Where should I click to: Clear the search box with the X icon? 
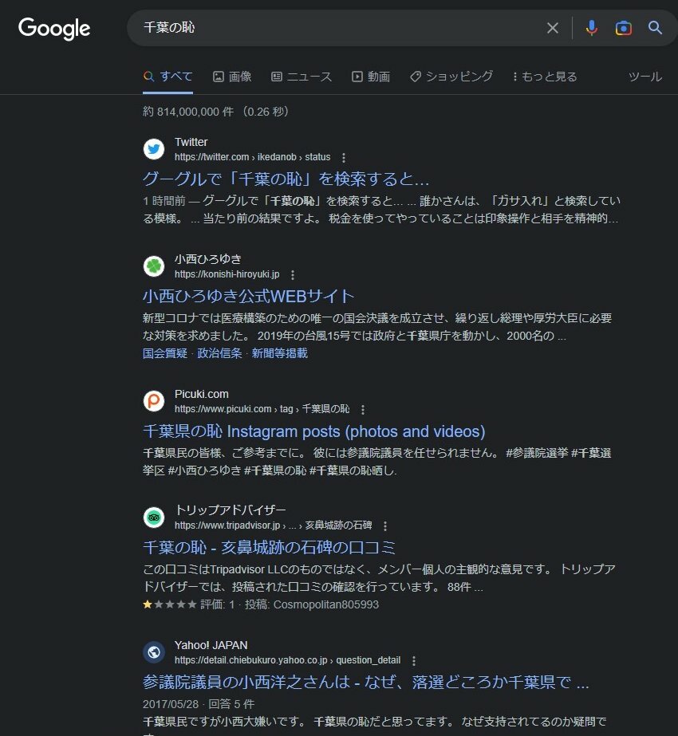click(553, 28)
